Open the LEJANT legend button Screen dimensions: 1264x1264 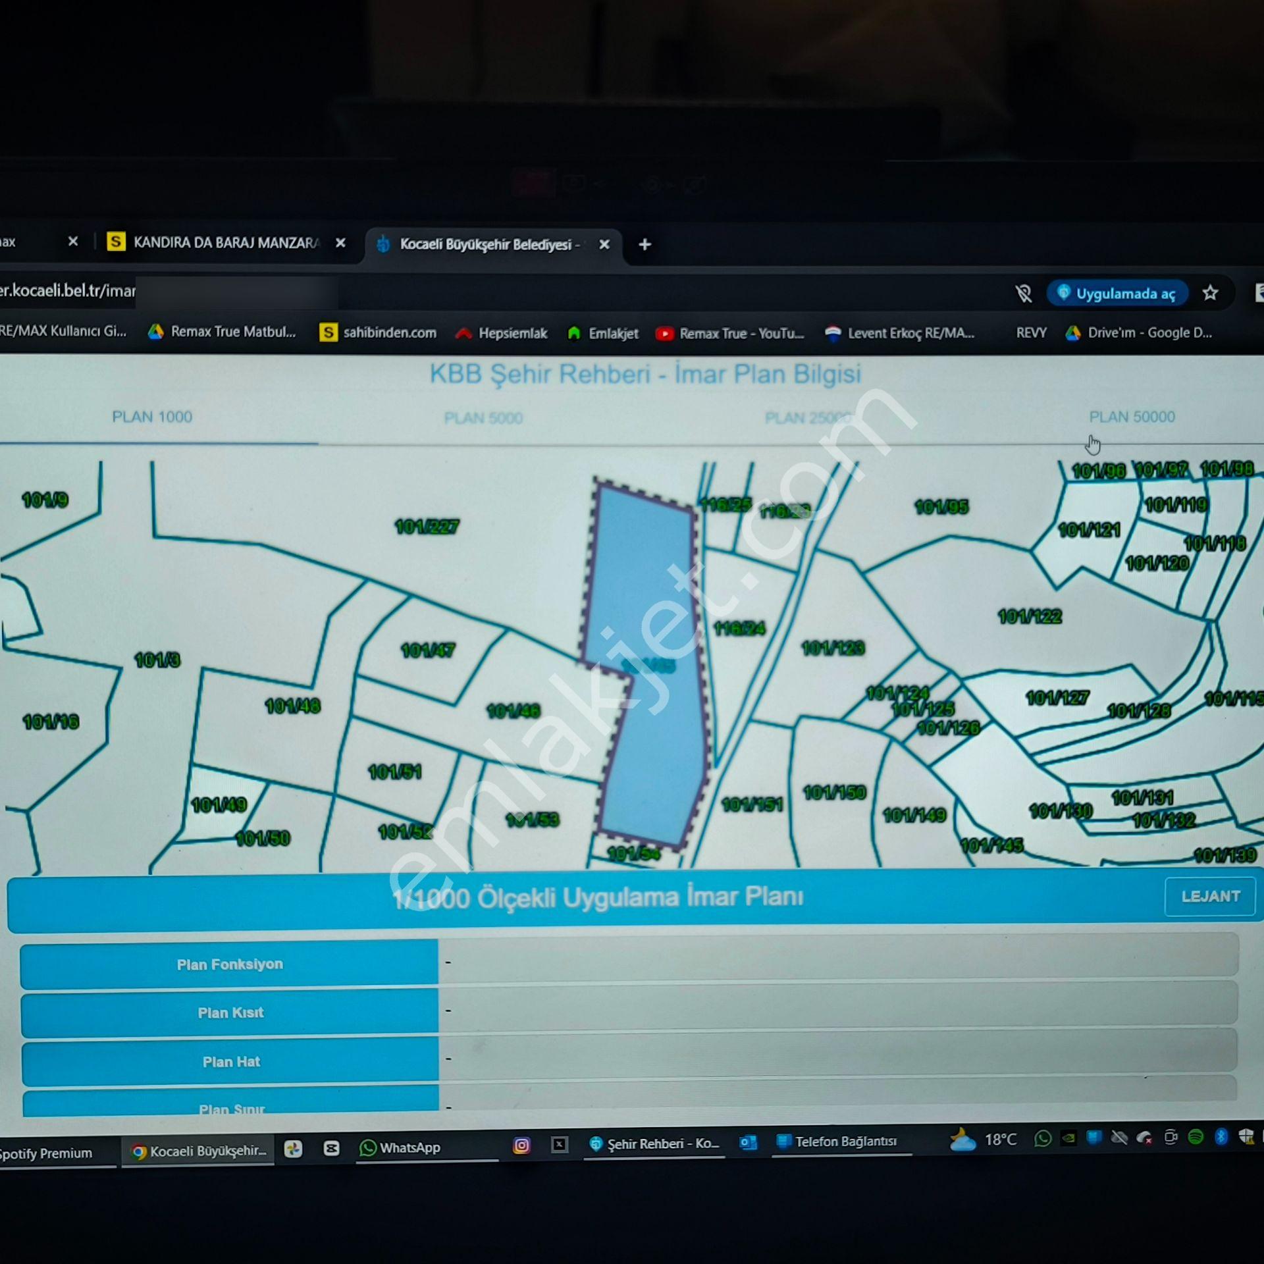[1210, 897]
